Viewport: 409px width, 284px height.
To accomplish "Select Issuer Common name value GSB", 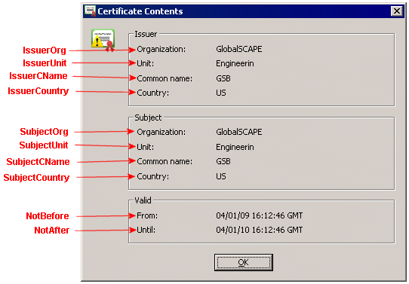I will tap(223, 78).
